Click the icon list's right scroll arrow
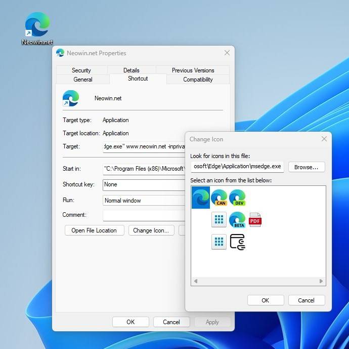The width and height of the screenshot is (349, 349). (x=321, y=281)
